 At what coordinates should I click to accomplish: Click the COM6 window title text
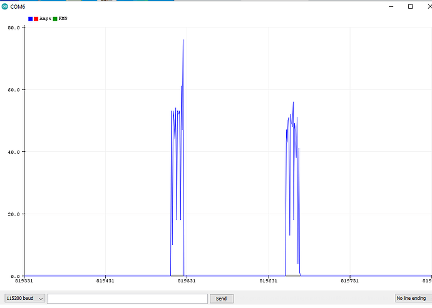[x=18, y=7]
